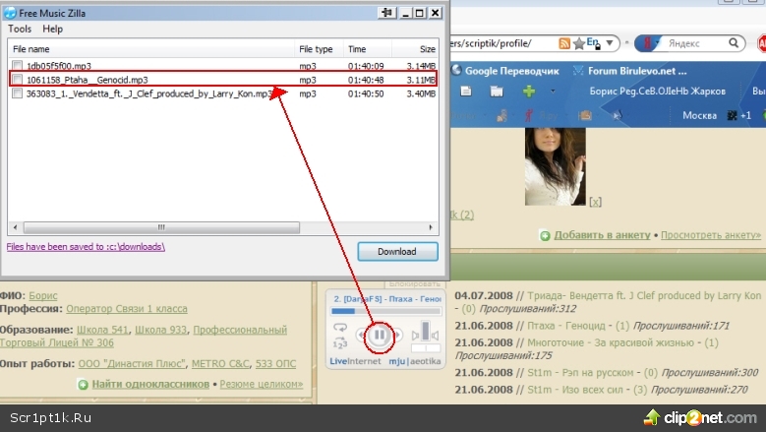
Task: Click the En language indicator in address bar
Action: pos(593,43)
